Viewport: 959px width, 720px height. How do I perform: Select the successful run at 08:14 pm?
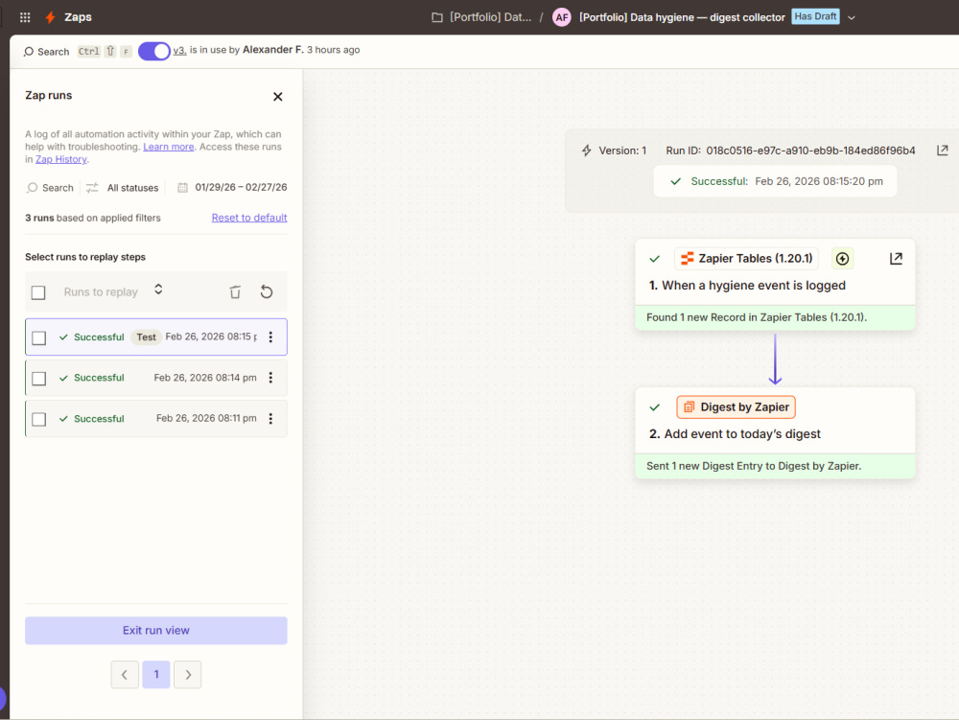coord(156,378)
